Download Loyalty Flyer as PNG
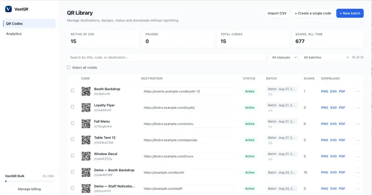 click(x=325, y=108)
